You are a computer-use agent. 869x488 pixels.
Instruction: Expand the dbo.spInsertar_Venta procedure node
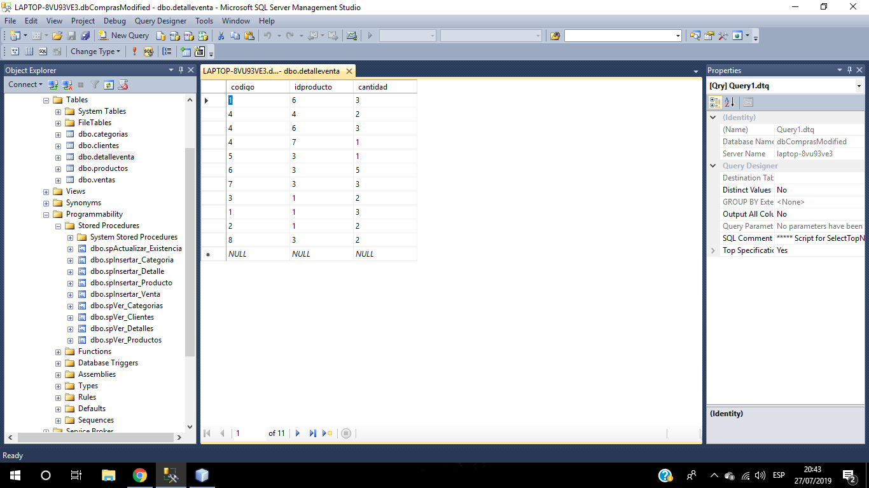tap(70, 294)
